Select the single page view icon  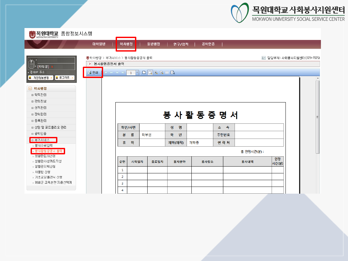[144, 72]
